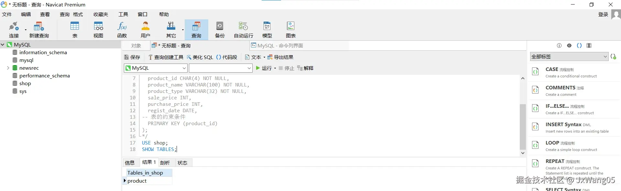Open the 全部标签 tag filter dropdown
The height and width of the screenshot is (191, 621).
point(569,56)
